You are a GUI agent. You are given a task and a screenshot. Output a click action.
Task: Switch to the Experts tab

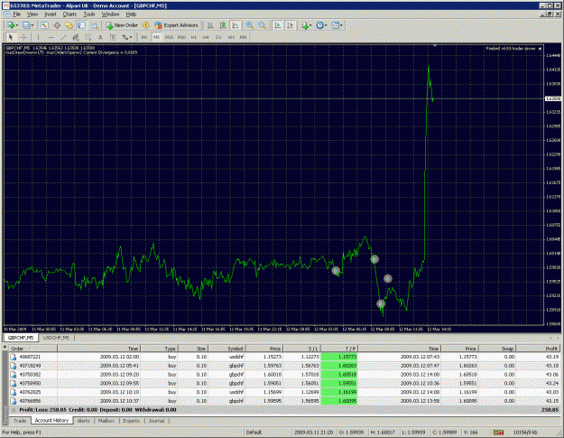click(x=131, y=421)
